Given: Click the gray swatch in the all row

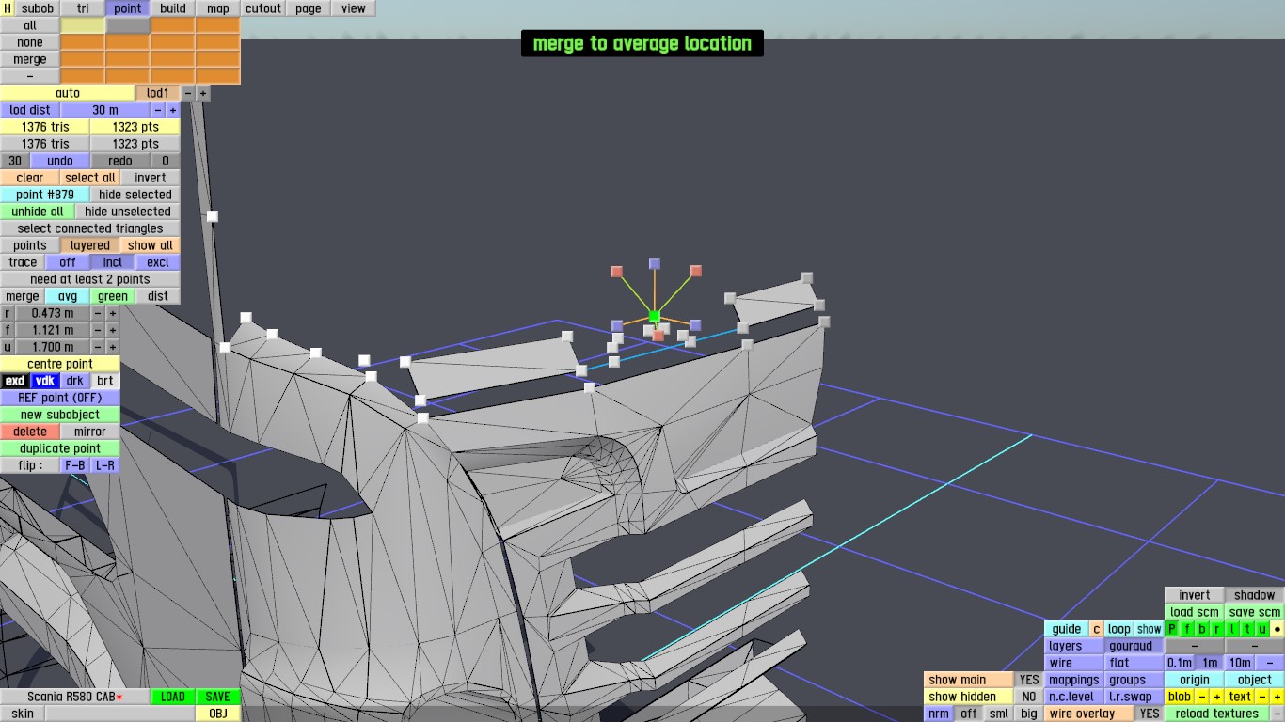Looking at the screenshot, I should coord(128,25).
